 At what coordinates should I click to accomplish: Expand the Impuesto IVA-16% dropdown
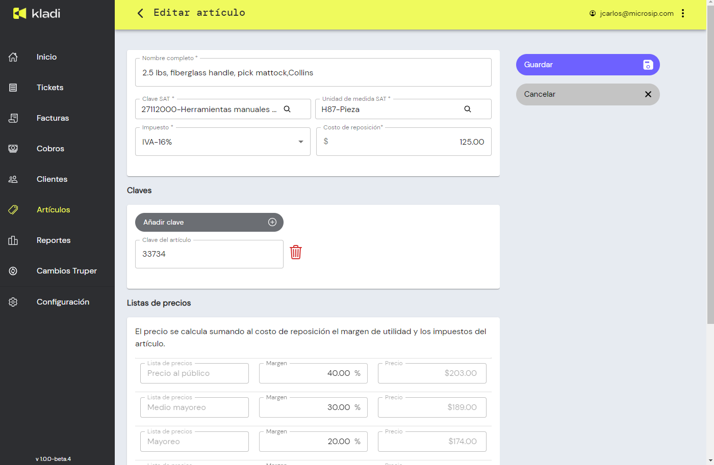[300, 142]
